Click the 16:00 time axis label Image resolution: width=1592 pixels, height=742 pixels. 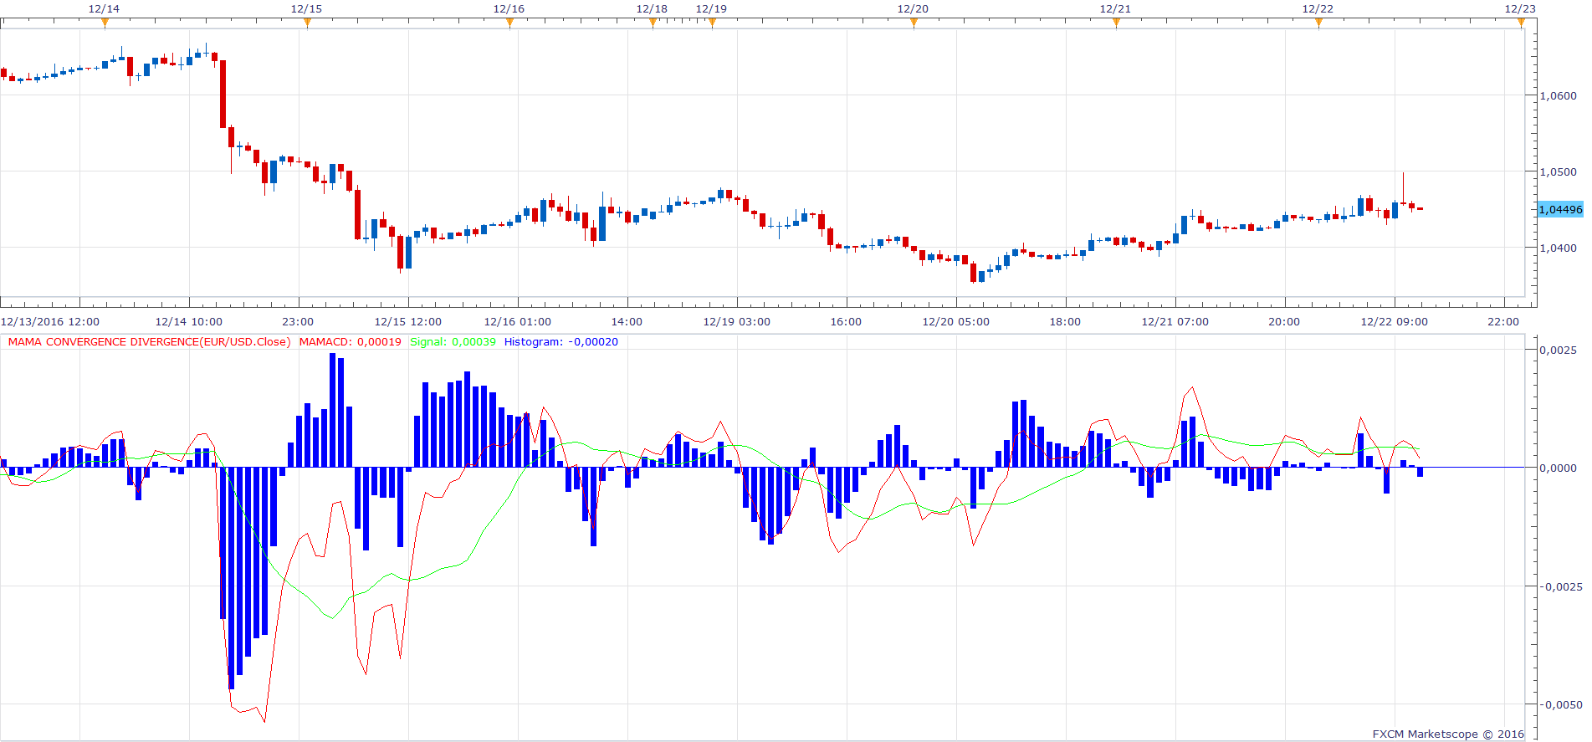click(x=846, y=322)
